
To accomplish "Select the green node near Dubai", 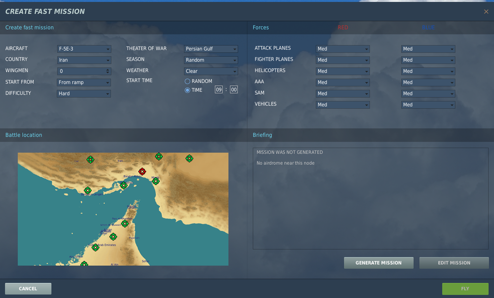I will 113,237.
